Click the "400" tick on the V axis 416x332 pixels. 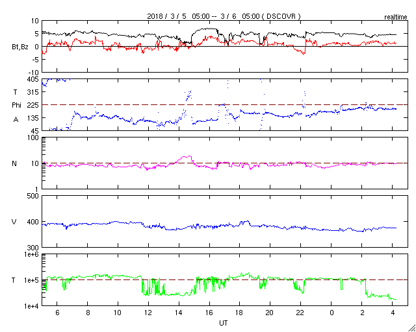pyautogui.click(x=33, y=222)
